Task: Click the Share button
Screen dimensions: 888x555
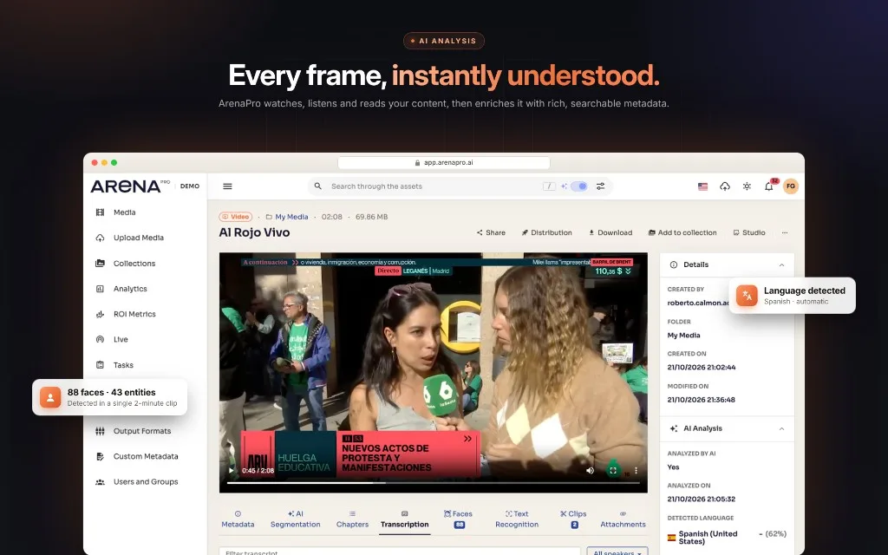Action: click(491, 232)
